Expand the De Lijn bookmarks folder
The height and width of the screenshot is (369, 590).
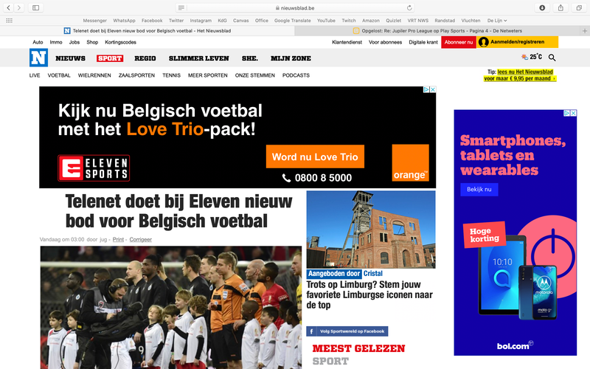coord(497,21)
